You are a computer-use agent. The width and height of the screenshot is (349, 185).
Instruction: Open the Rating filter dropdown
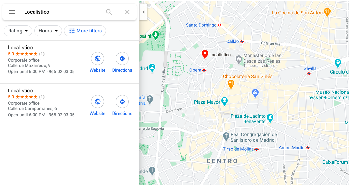click(18, 31)
